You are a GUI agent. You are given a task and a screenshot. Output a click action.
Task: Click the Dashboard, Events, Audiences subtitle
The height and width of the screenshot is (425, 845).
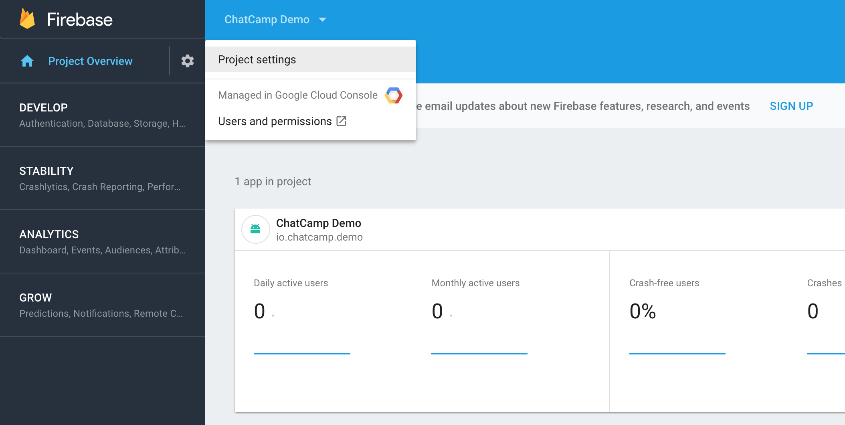[102, 250]
